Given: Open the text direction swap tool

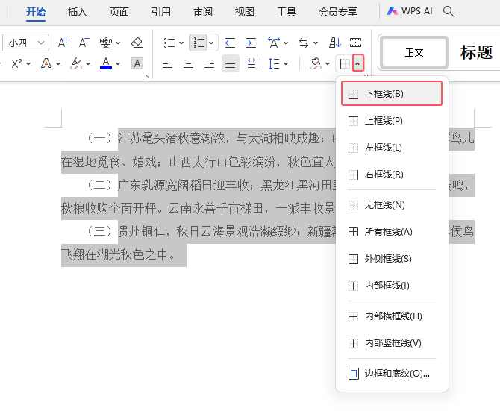Looking at the screenshot, I should click(304, 43).
